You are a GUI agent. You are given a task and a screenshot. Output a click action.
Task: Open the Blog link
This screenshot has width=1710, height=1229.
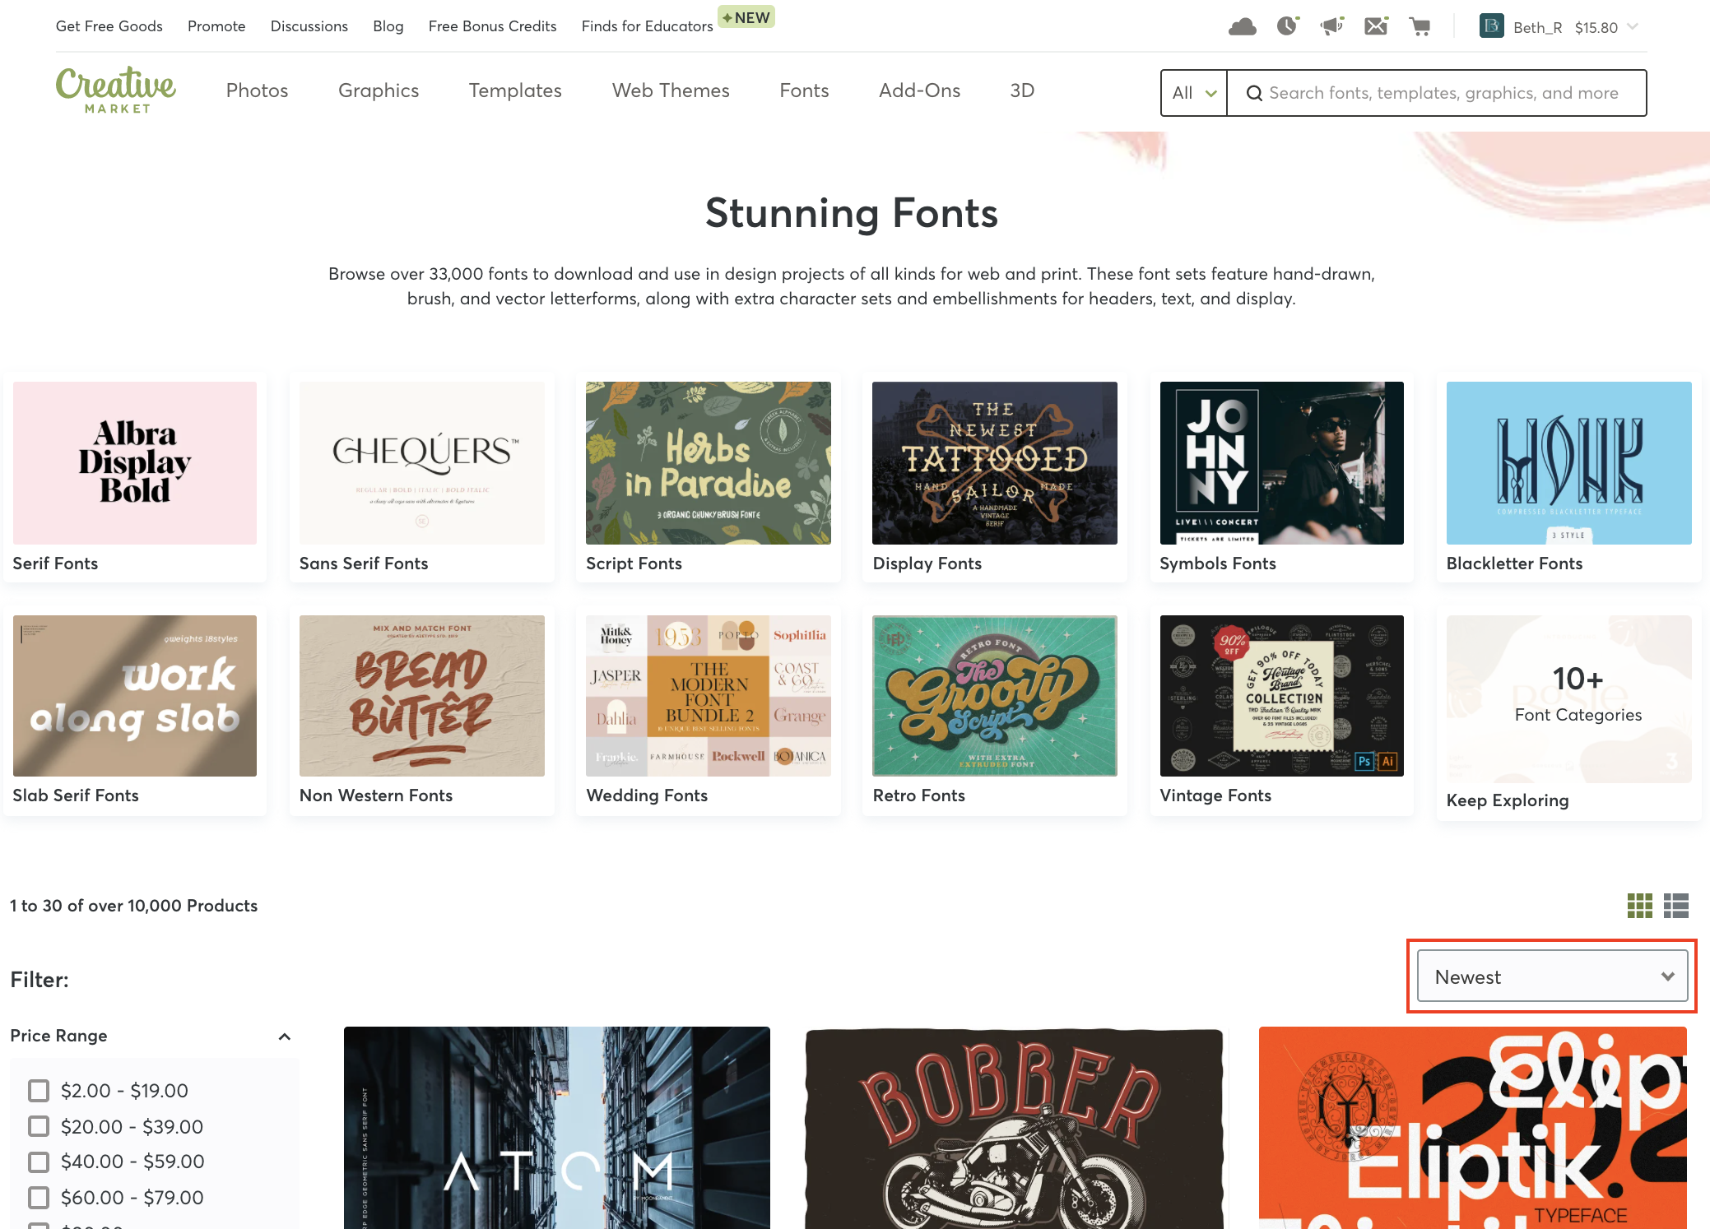[x=388, y=26]
